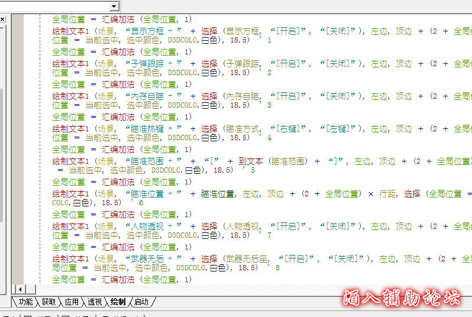Click inside the combo box field at the top
Screen dimensions: 472x317
tap(55, 7)
